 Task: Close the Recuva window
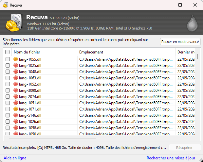195,5
